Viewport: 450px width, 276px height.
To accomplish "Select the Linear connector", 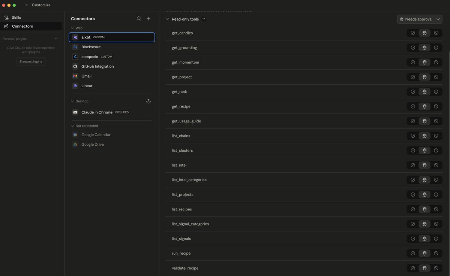I will pos(112,86).
